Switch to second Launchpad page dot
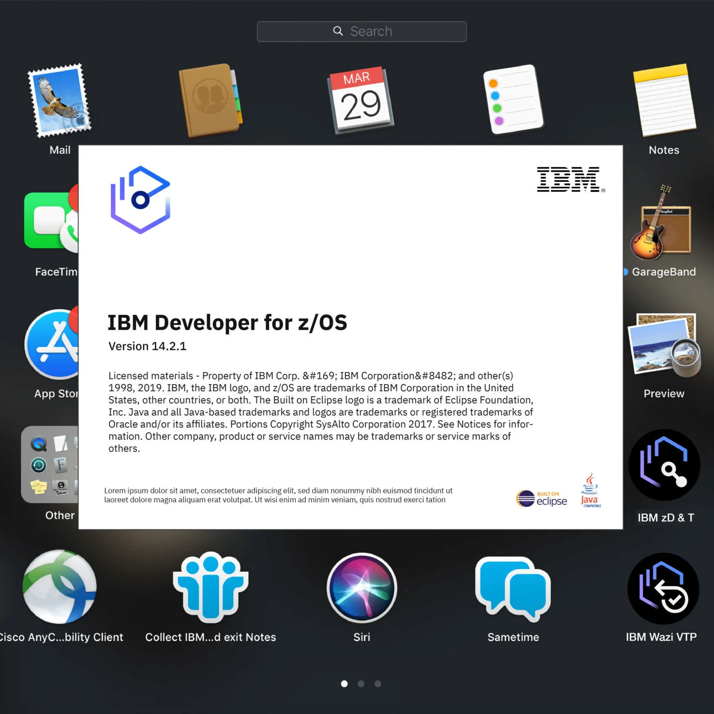This screenshot has height=714, width=714. click(x=361, y=684)
